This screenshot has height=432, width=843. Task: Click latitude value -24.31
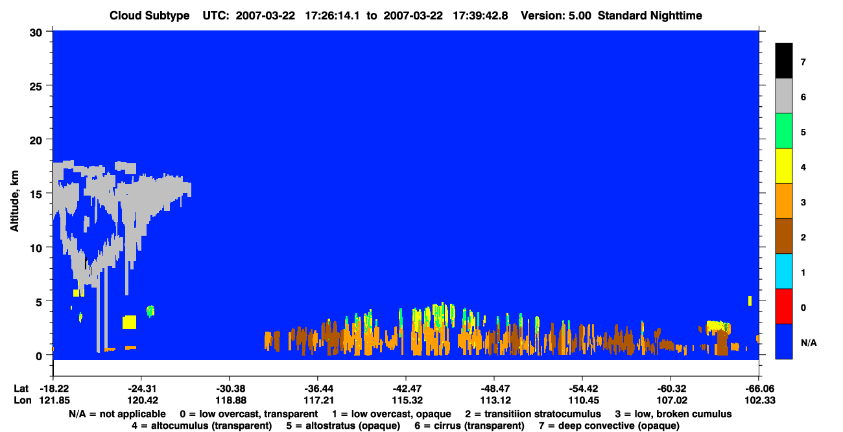point(141,389)
